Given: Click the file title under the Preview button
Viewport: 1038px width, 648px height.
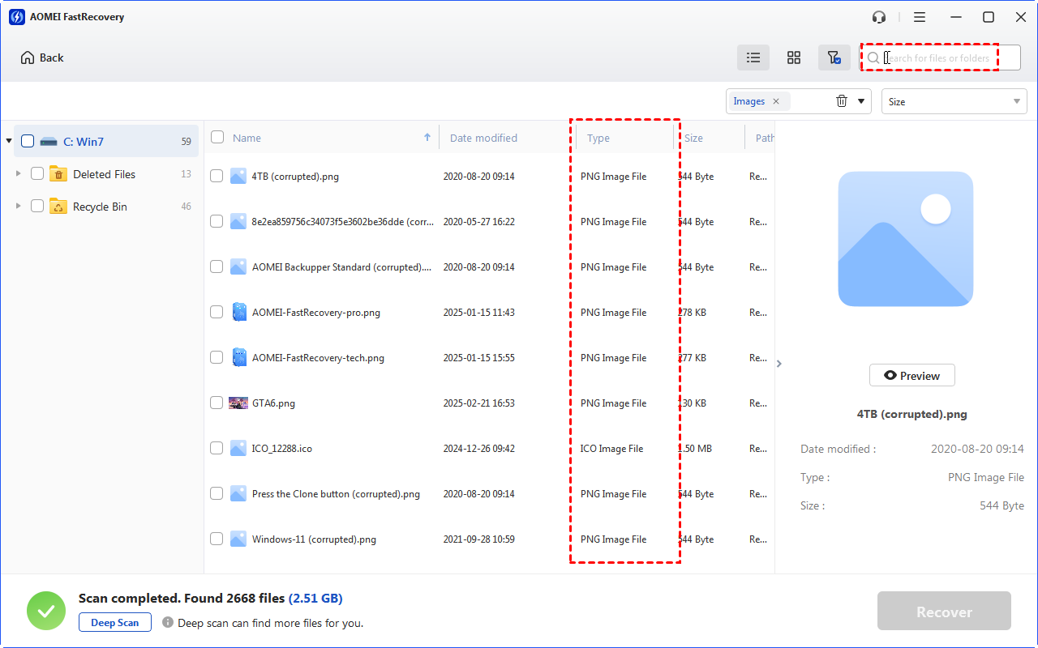Looking at the screenshot, I should 912,414.
